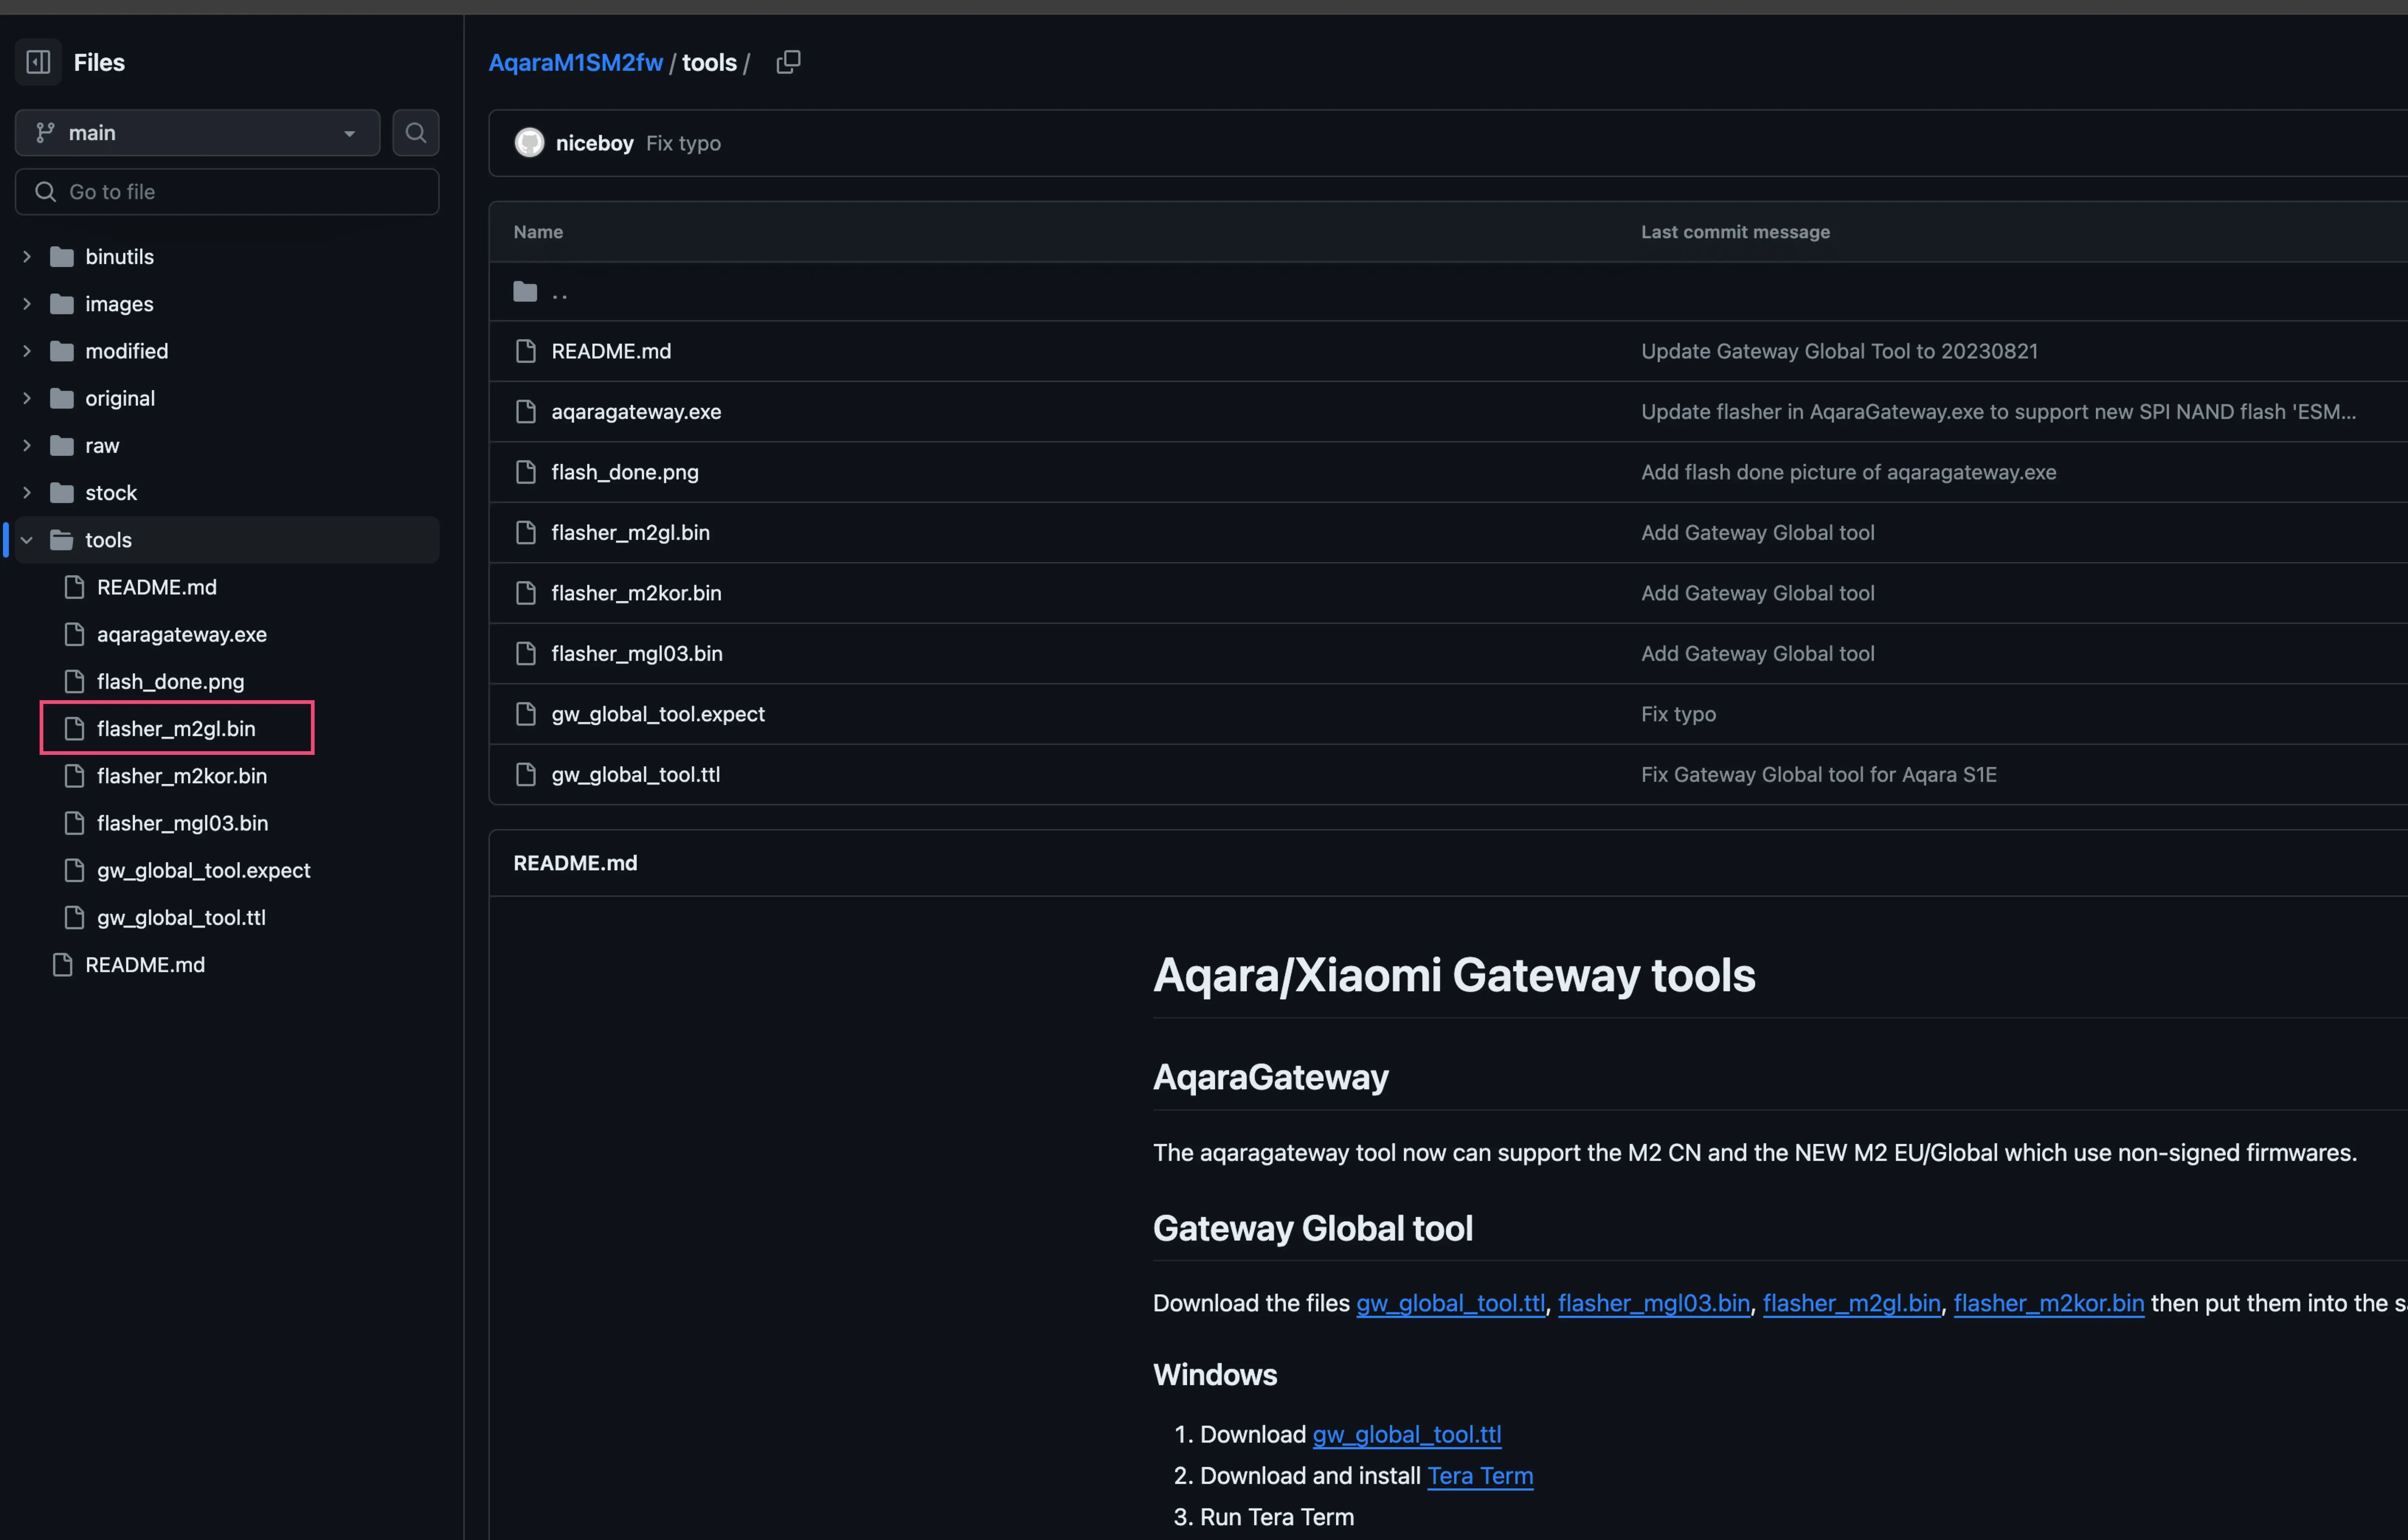Open niceboy's profile from commit bar

(595, 143)
